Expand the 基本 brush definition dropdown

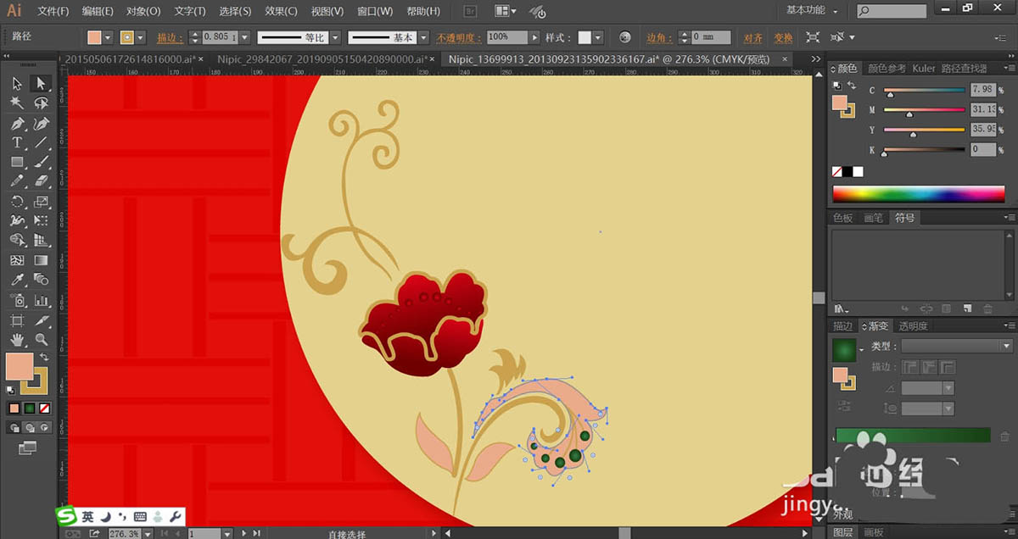click(x=424, y=38)
